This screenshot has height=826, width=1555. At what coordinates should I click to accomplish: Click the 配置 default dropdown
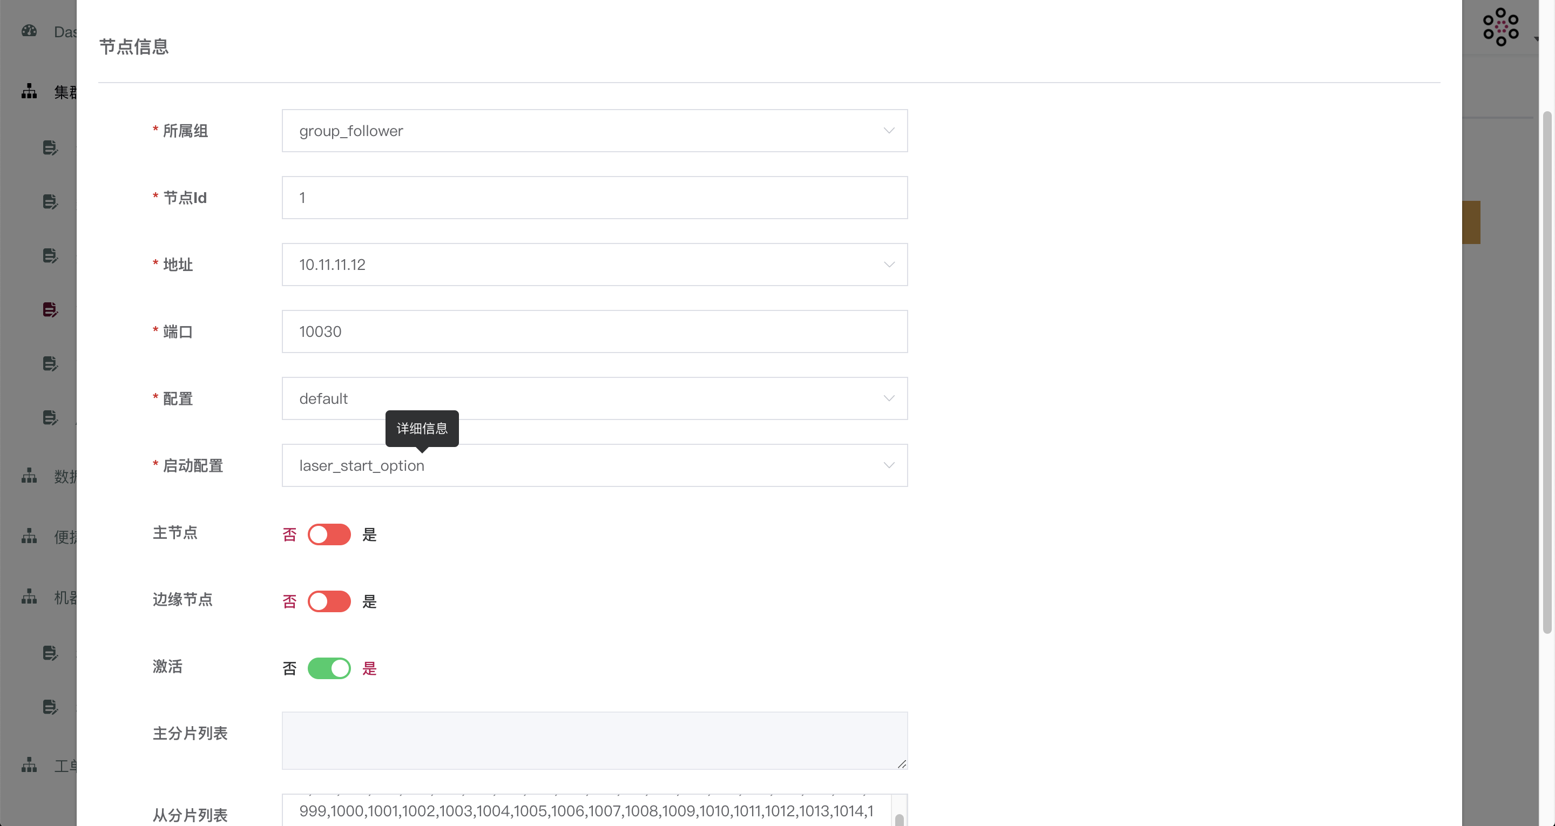point(593,398)
